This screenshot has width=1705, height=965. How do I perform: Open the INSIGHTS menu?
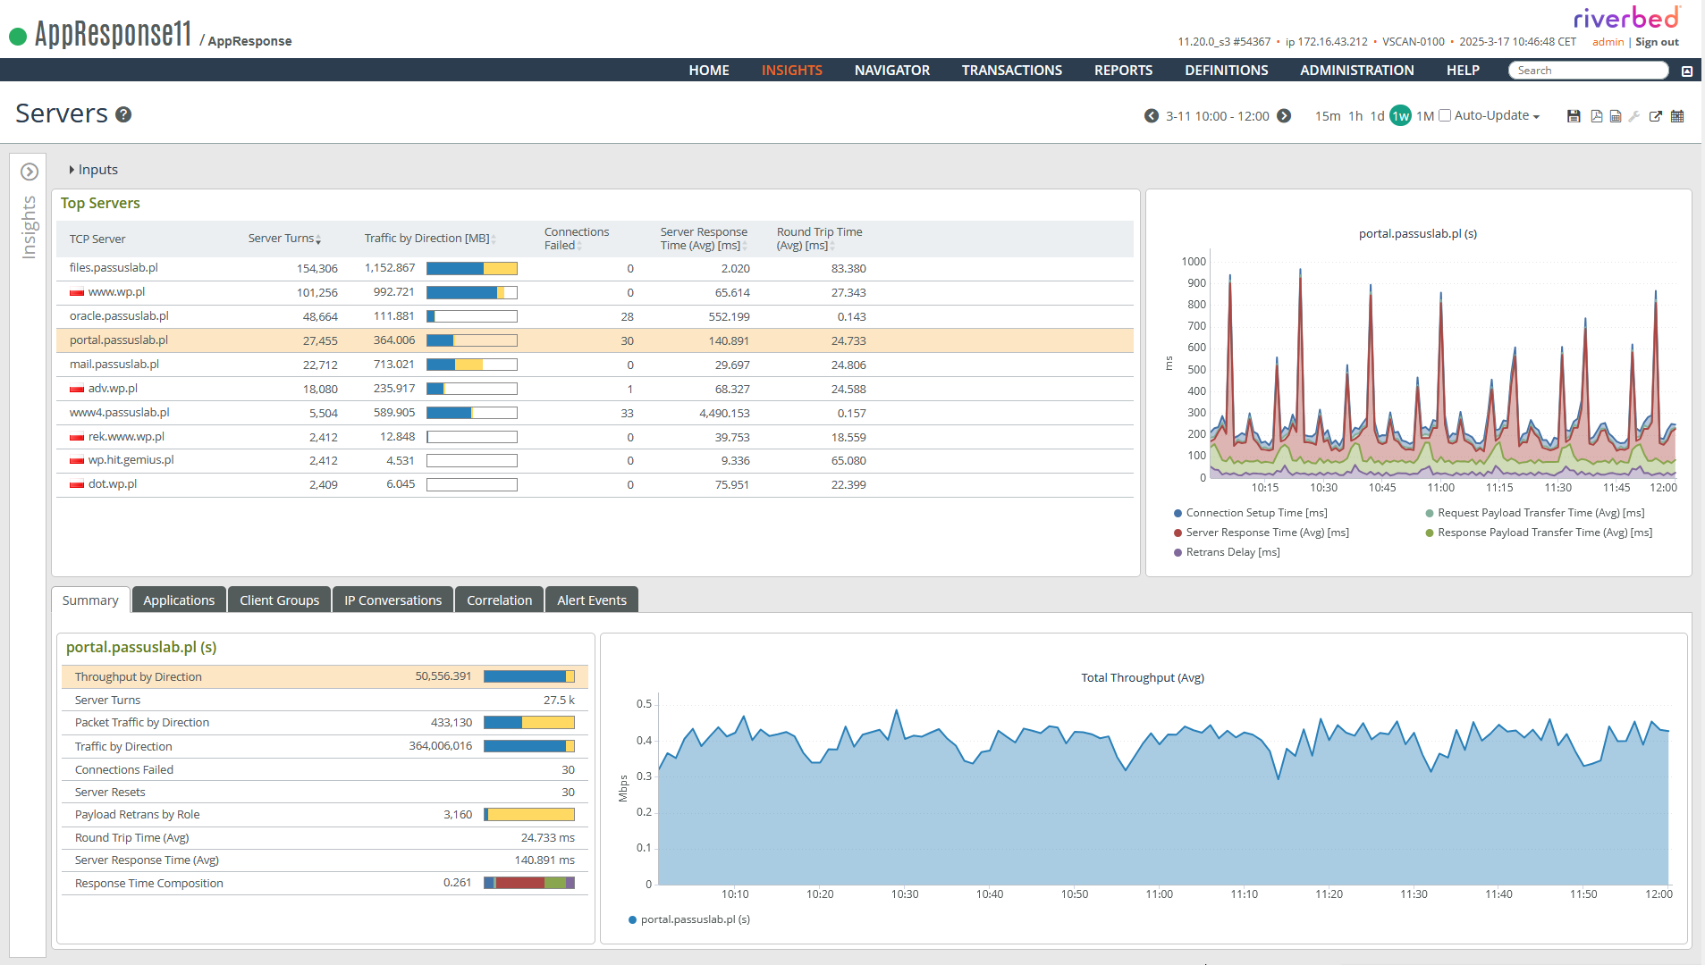pyautogui.click(x=791, y=71)
